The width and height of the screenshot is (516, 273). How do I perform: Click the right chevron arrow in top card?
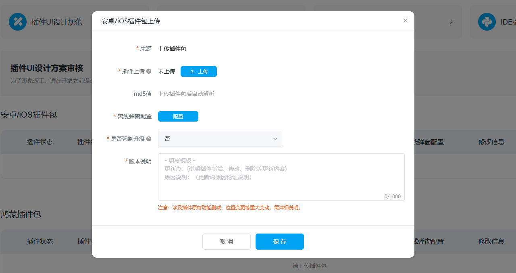click(x=451, y=22)
